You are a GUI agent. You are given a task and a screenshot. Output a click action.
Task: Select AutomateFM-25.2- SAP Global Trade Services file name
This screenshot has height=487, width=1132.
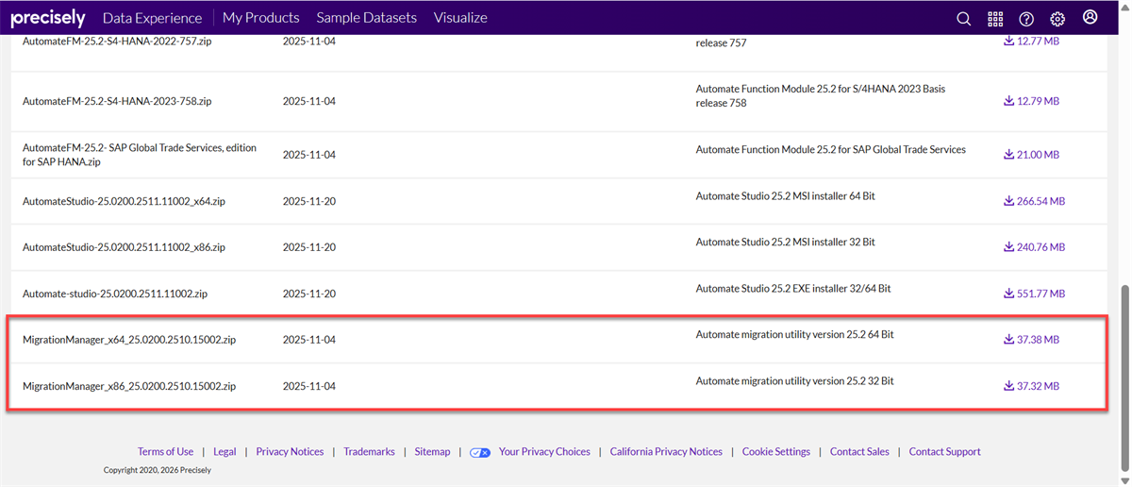[139, 156]
